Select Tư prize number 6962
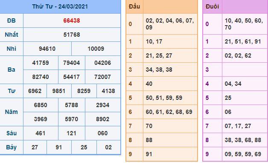Screen dimensions: 268x163 click(x=35, y=91)
